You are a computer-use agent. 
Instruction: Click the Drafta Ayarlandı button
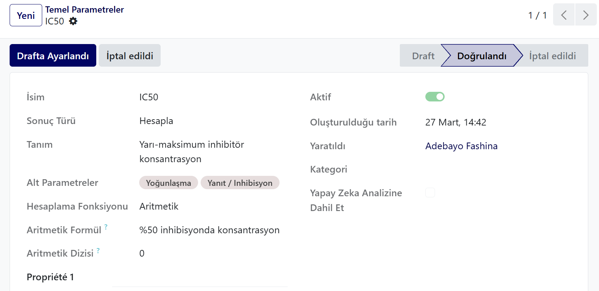pos(53,56)
